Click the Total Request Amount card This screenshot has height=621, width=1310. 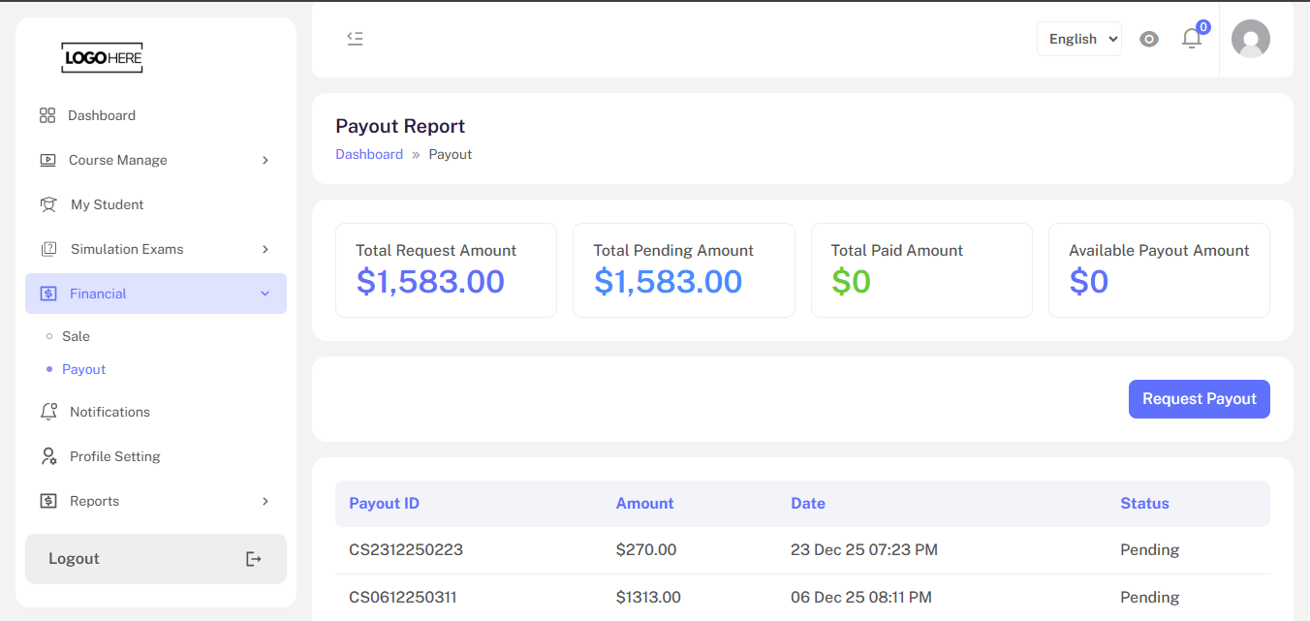[446, 270]
